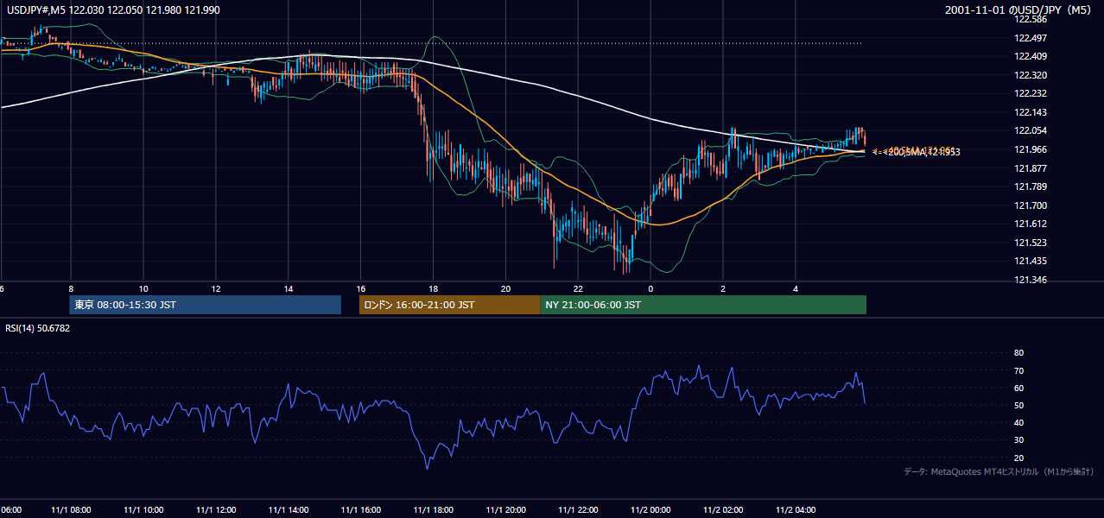Screen dimensions: 1104x518
Task: Click RSI scale label 50
Action: (1018, 405)
